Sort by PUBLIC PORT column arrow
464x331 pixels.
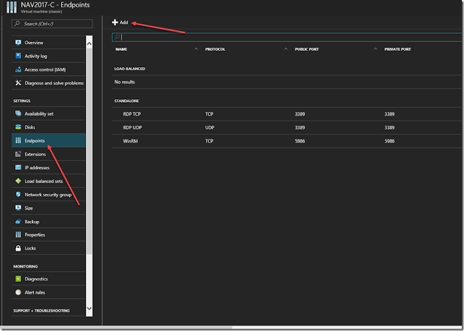click(375, 49)
